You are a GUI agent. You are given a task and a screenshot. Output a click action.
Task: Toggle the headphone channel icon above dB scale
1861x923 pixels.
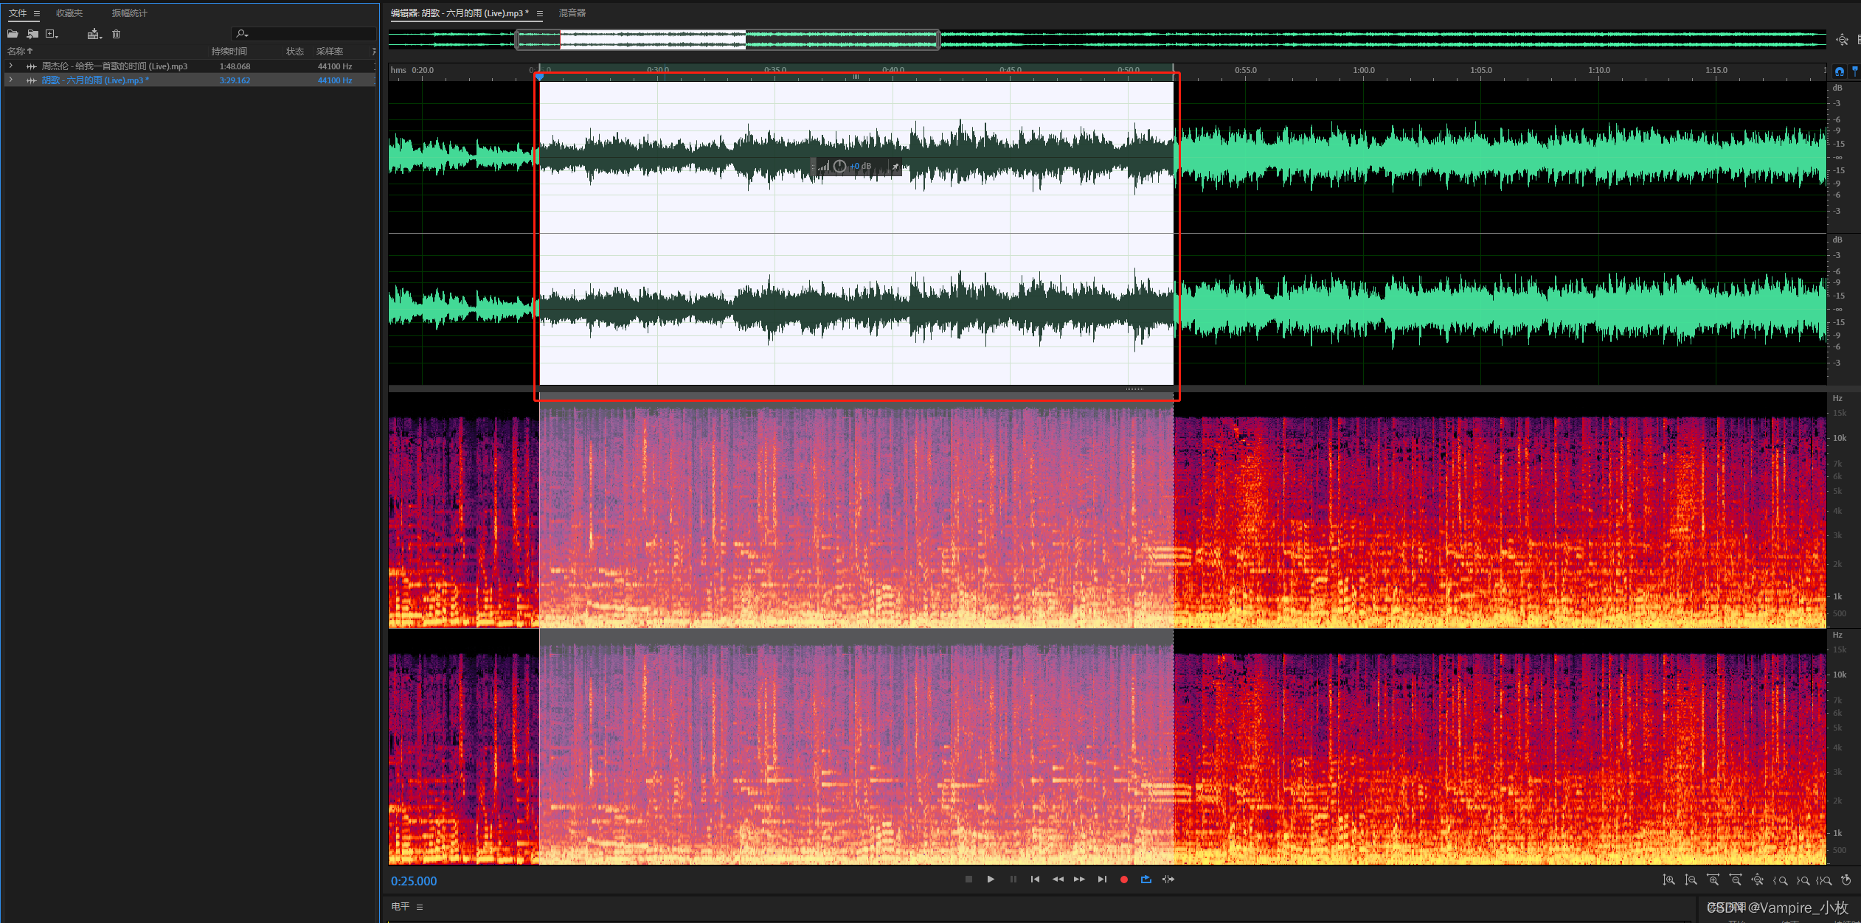(1840, 72)
